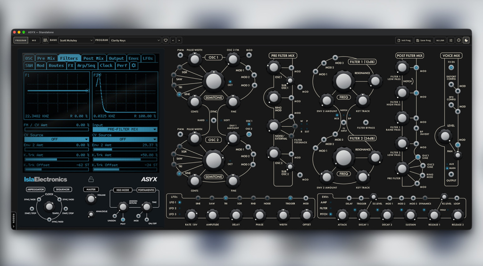Switch to MIX mode button
Viewport: 483px width, 266px height.
[34, 40]
